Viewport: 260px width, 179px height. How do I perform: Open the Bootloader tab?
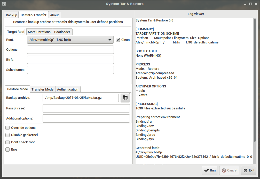(62, 32)
